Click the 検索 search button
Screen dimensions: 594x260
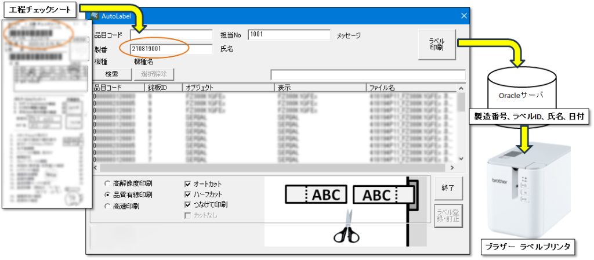coord(111,74)
